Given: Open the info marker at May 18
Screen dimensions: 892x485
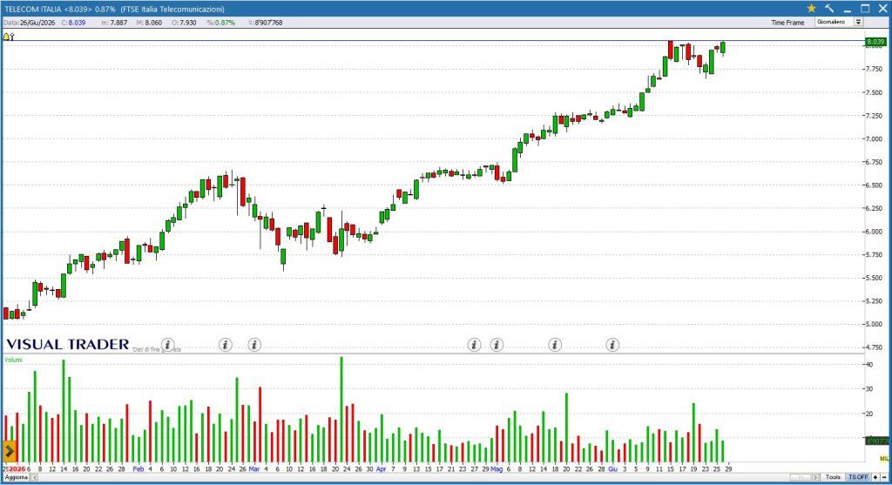Looking at the screenshot, I should click(x=555, y=345).
